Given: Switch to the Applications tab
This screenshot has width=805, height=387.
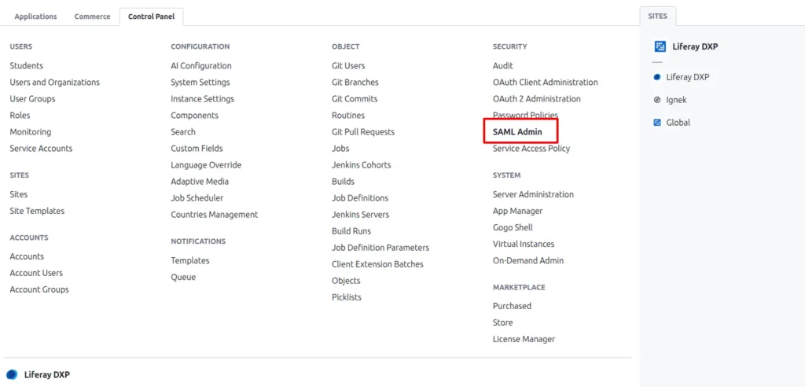Looking at the screenshot, I should 35,17.
